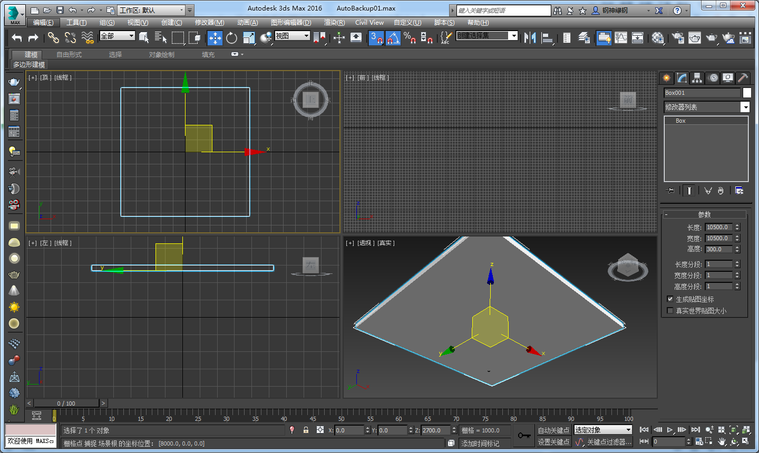Screen dimensions: 759x453
Task: Open the Curve Editor icon
Action: 621,37
